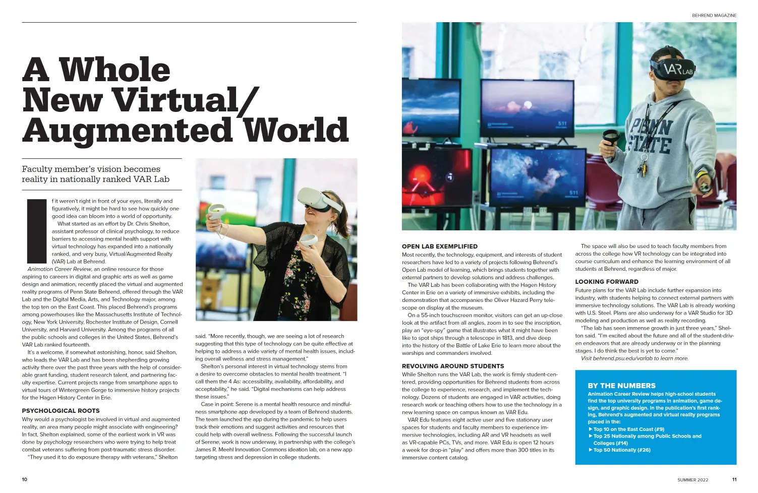Select the large drop cap letter I
Viewport: 758px width, 493px height.
pos(36,231)
